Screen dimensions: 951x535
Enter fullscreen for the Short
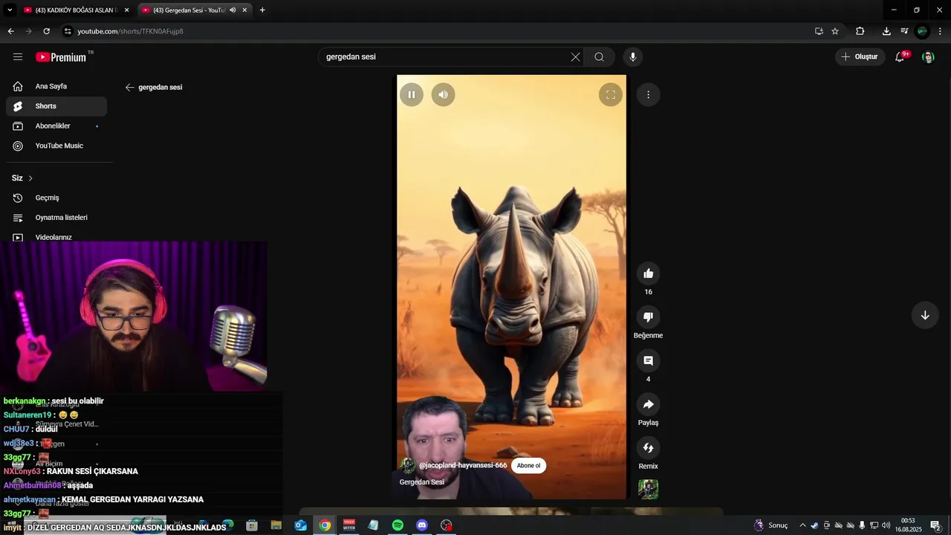pyautogui.click(x=610, y=94)
